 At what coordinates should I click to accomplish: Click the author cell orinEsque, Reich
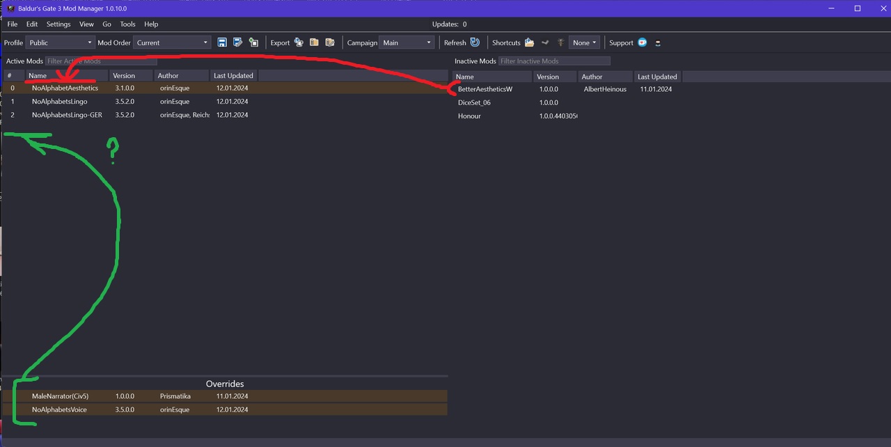coord(184,115)
